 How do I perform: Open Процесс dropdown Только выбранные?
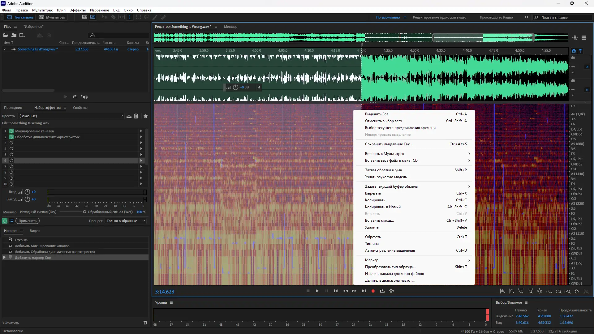[125, 221]
